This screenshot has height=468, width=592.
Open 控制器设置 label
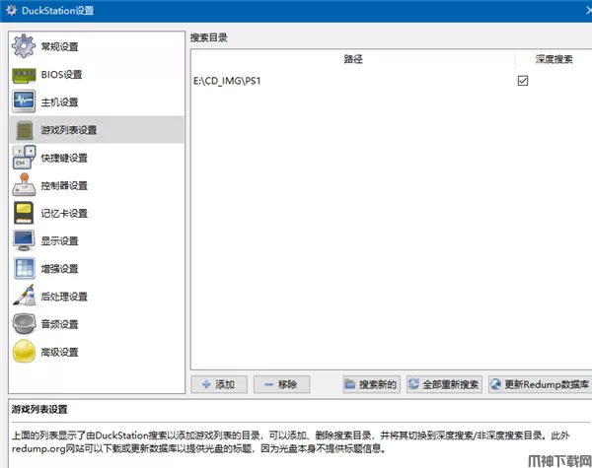click(64, 185)
